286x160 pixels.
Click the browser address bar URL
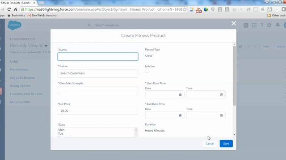[104, 9]
